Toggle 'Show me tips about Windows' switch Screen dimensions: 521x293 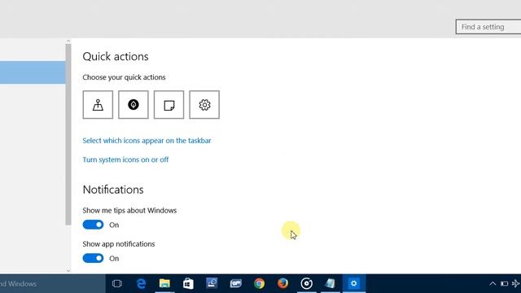(x=93, y=225)
